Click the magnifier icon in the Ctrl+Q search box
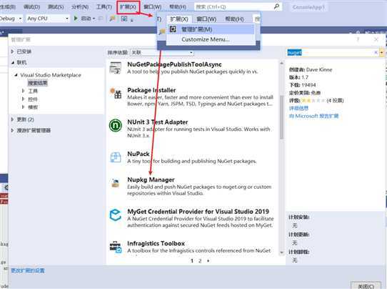 pyautogui.click(x=276, y=6)
